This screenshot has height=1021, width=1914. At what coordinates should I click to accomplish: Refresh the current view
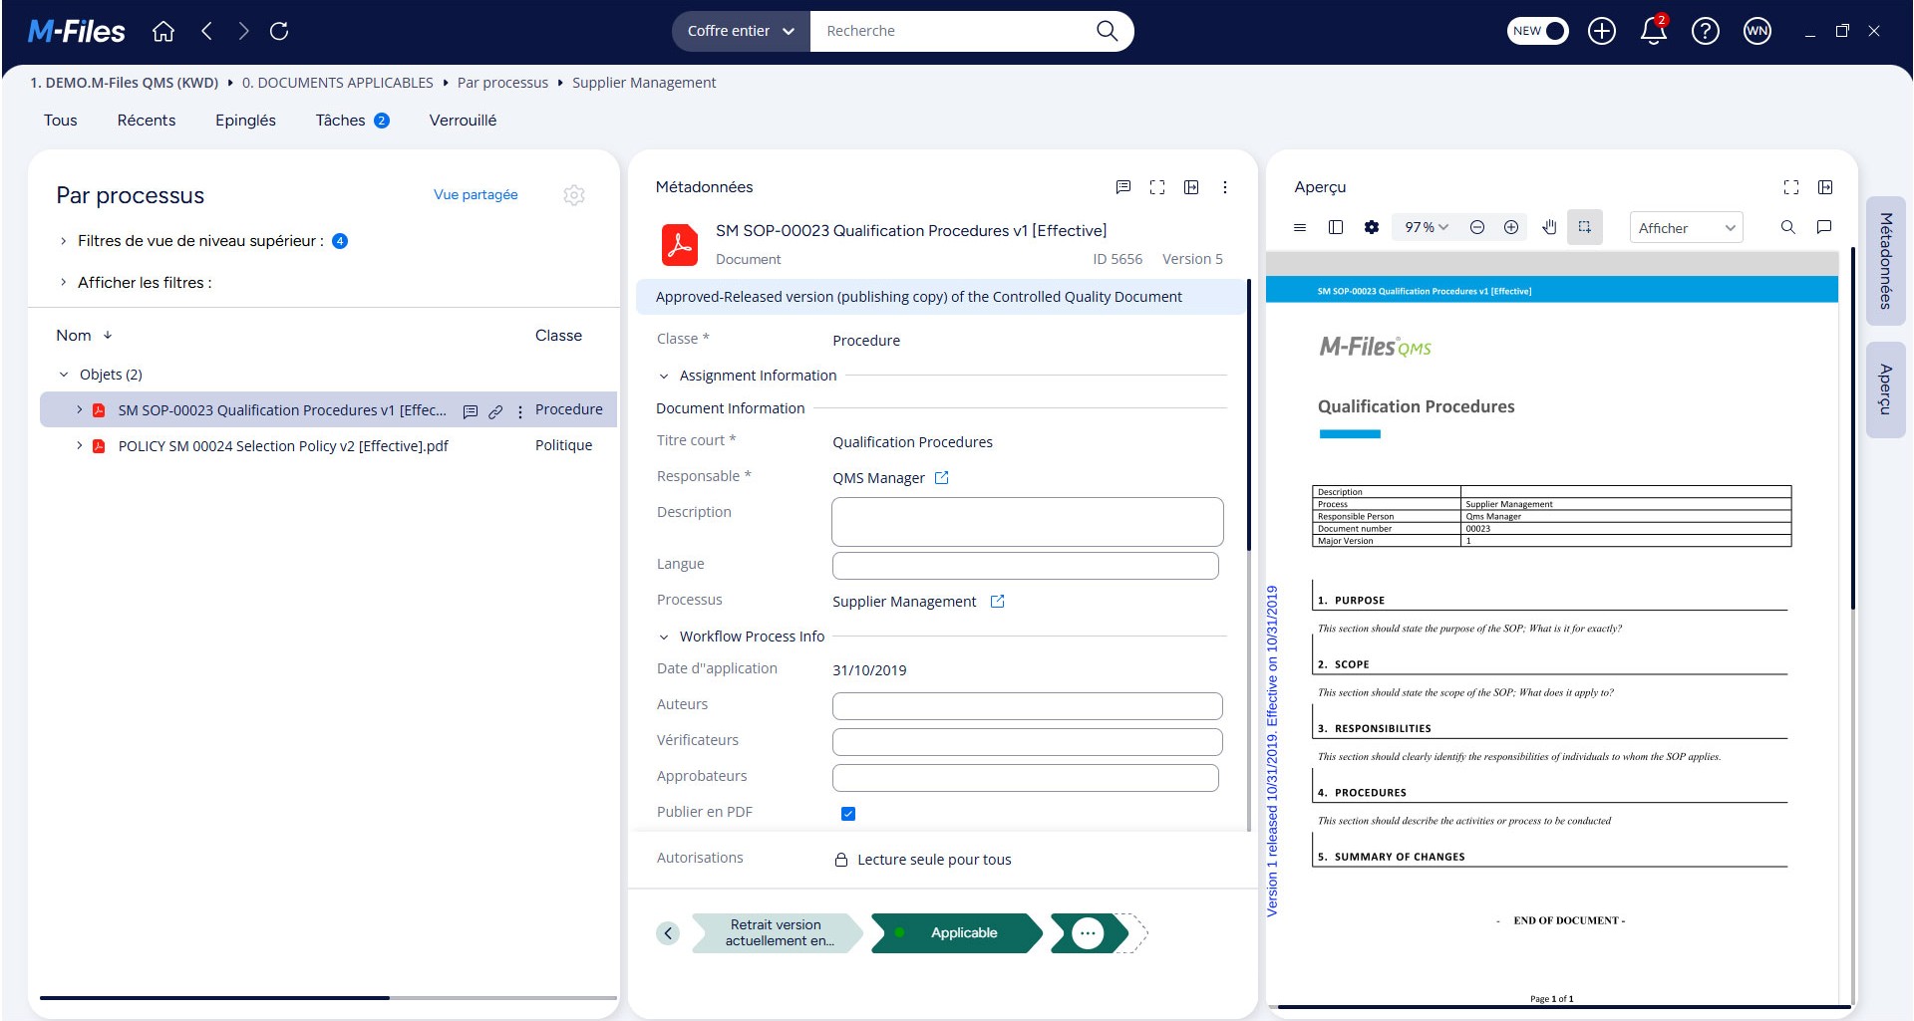tap(280, 32)
